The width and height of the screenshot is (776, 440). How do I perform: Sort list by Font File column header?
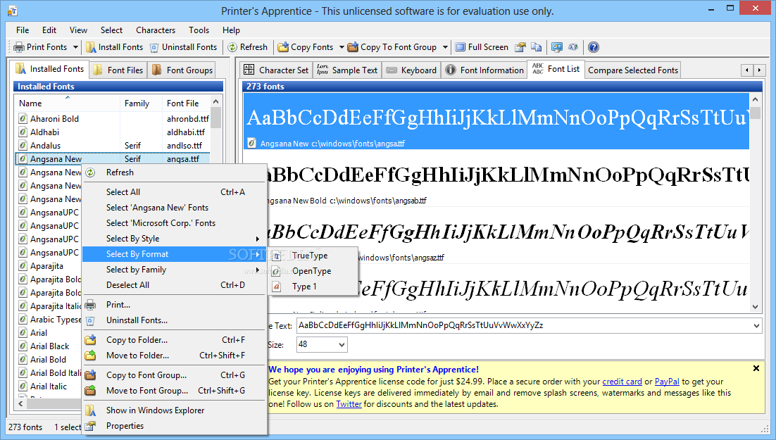(x=187, y=103)
